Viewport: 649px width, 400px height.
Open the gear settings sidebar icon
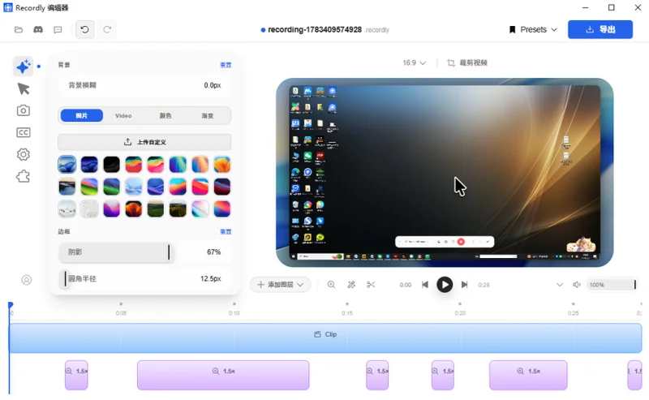click(x=24, y=154)
